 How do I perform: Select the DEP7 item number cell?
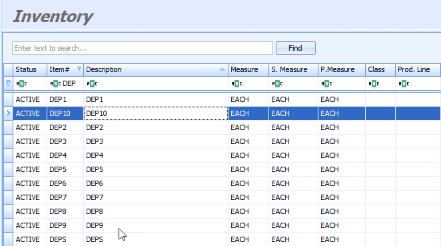65,197
